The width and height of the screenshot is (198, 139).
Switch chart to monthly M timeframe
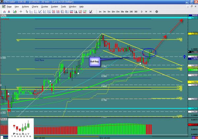coord(150,12)
